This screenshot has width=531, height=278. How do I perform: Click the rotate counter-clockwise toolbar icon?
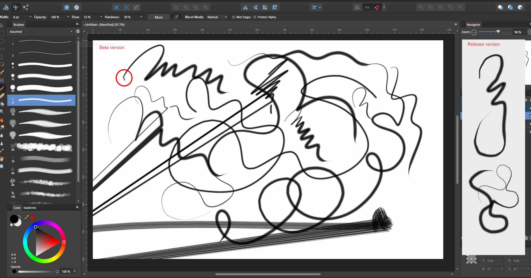click(265, 7)
